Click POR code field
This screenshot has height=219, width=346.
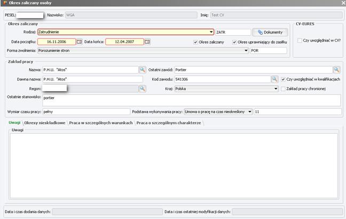coord(269,51)
